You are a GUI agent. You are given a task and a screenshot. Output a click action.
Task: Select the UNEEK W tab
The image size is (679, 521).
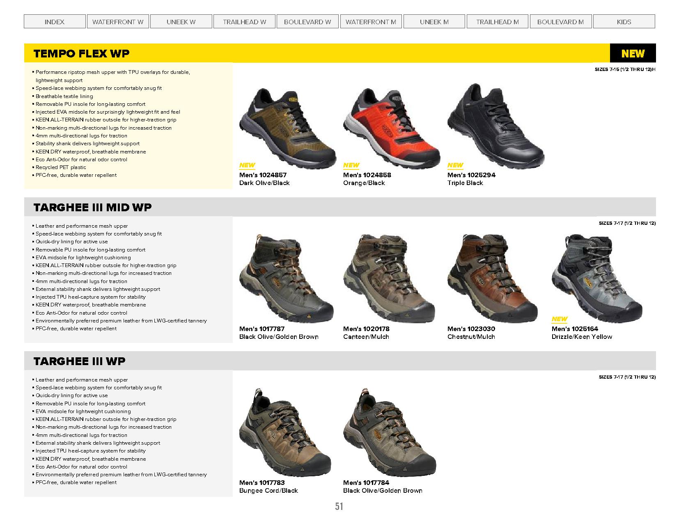181,22
